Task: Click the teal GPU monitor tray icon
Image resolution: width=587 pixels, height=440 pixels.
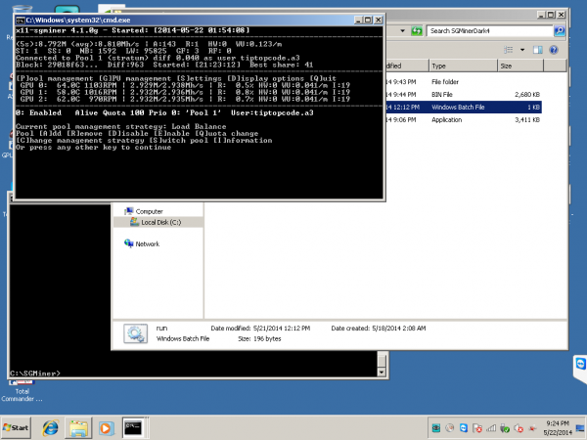Action: coord(436,427)
